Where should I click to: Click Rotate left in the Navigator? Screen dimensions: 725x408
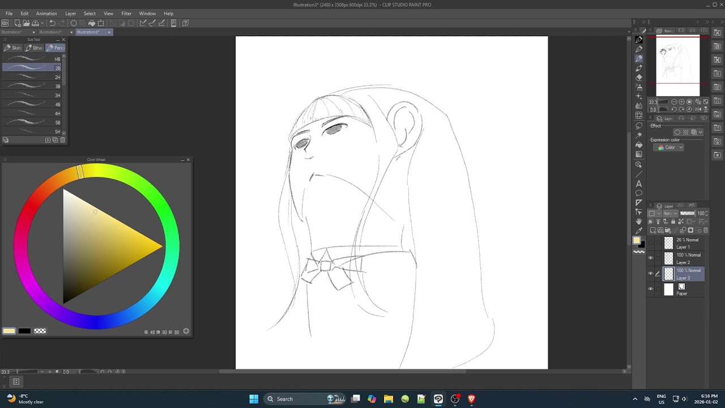click(674, 109)
